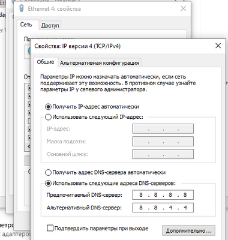Image resolution: width=228 pixels, height=240 pixels.
Task: Select 'Использовать следующие адреса DNS-серверов' radio
Action: tap(48, 183)
